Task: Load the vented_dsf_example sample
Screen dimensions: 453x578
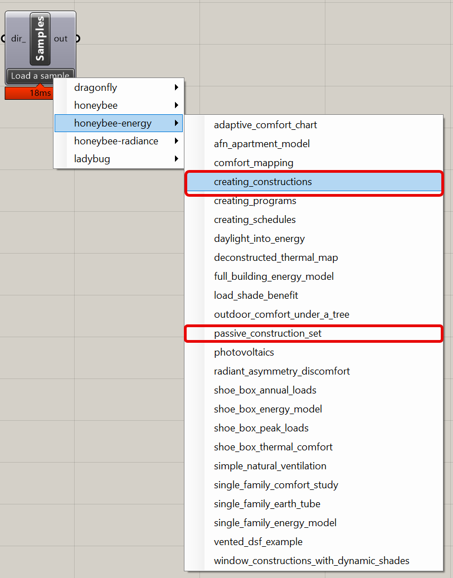Action: [314, 542]
